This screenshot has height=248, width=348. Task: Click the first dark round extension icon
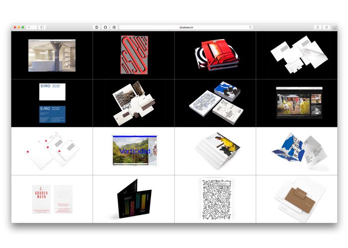tap(96, 27)
